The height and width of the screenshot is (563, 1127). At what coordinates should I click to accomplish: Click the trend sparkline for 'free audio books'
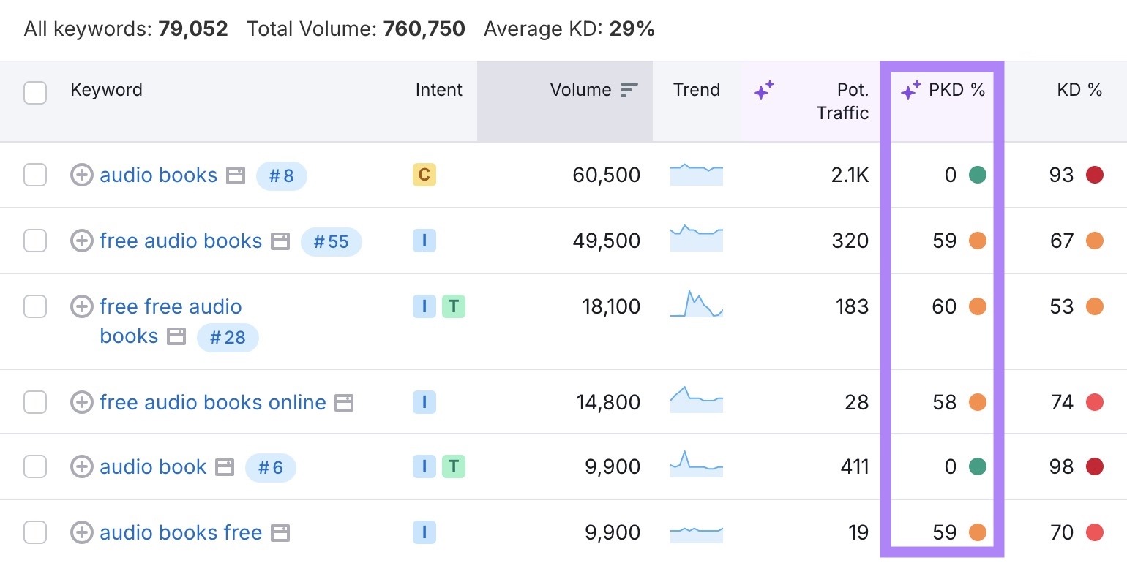click(x=696, y=241)
